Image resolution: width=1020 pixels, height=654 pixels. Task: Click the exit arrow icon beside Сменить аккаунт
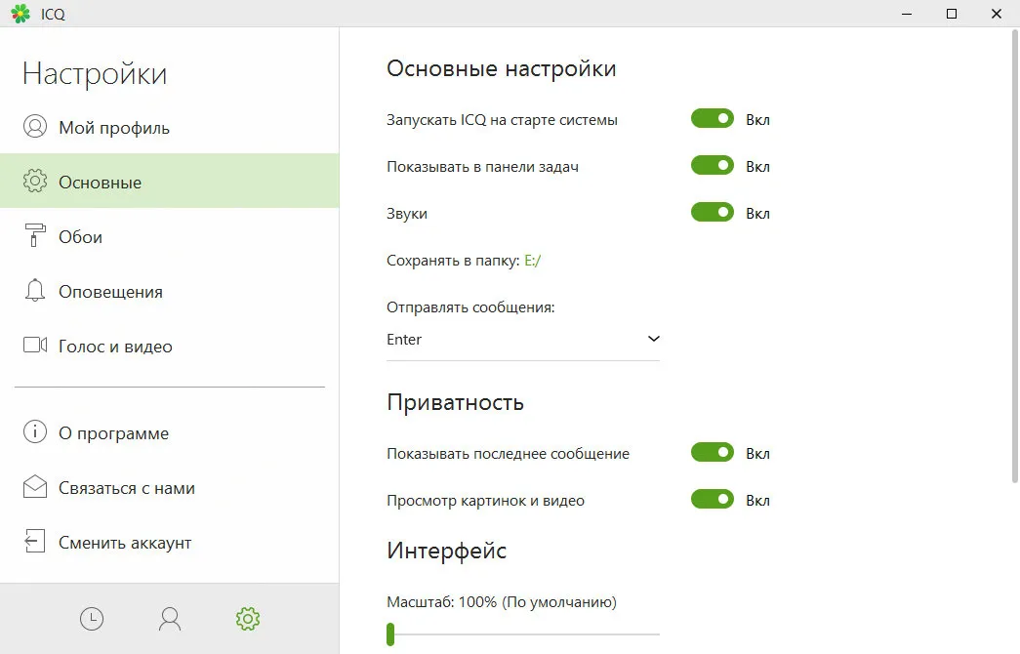[34, 541]
